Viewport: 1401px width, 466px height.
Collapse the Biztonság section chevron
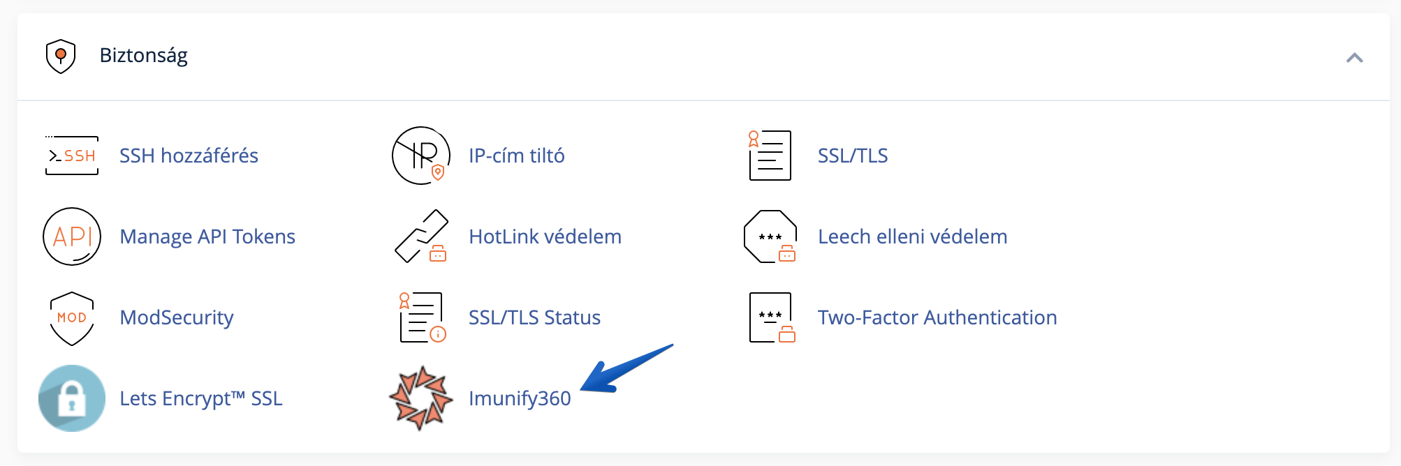pyautogui.click(x=1354, y=57)
